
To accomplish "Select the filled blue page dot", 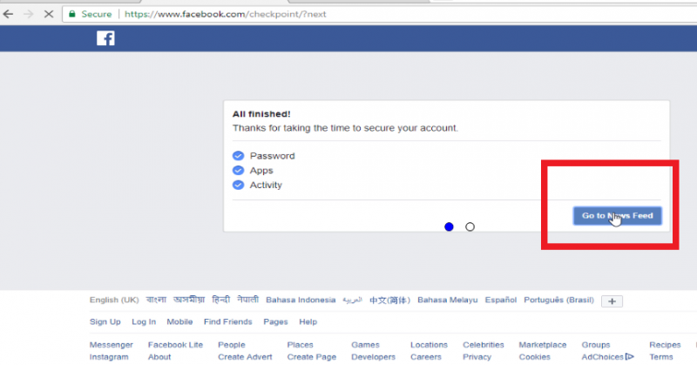I will coord(449,226).
